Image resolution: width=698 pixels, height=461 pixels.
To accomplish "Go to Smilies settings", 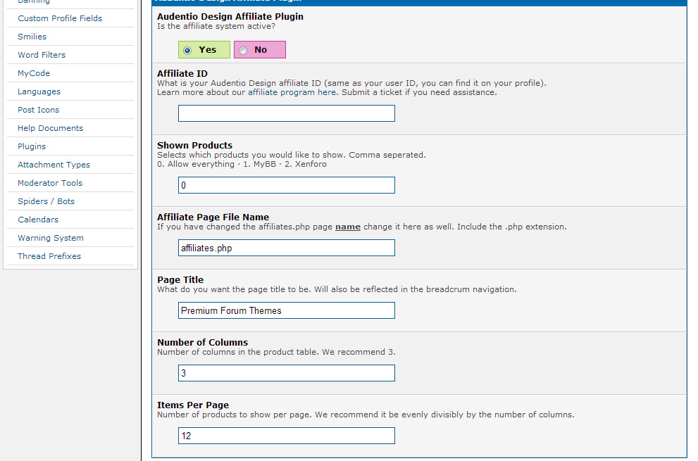I will [32, 37].
